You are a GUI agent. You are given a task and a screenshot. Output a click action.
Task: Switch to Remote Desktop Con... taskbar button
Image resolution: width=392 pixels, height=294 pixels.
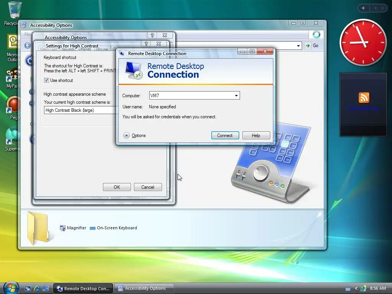click(x=83, y=289)
